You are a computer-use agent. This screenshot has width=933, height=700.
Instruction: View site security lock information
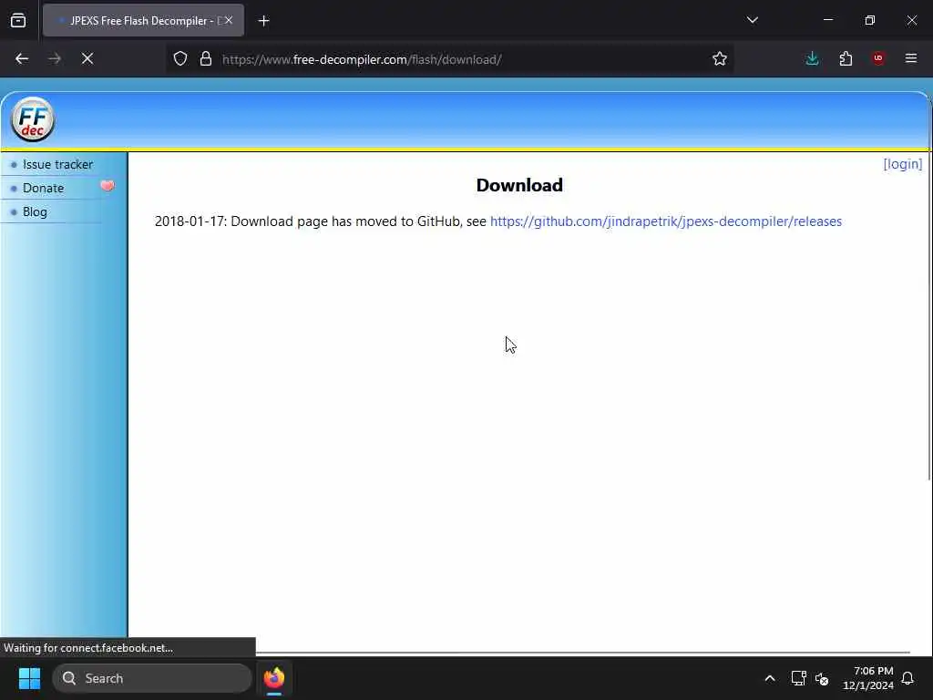pyautogui.click(x=206, y=59)
